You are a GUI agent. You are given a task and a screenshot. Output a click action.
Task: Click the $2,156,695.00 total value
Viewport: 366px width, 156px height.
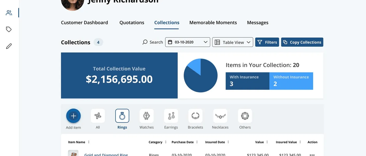click(119, 79)
